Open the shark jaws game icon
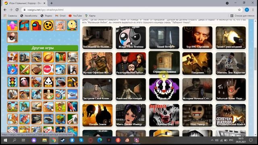Viewport: 258px width, 145px height. (60, 82)
